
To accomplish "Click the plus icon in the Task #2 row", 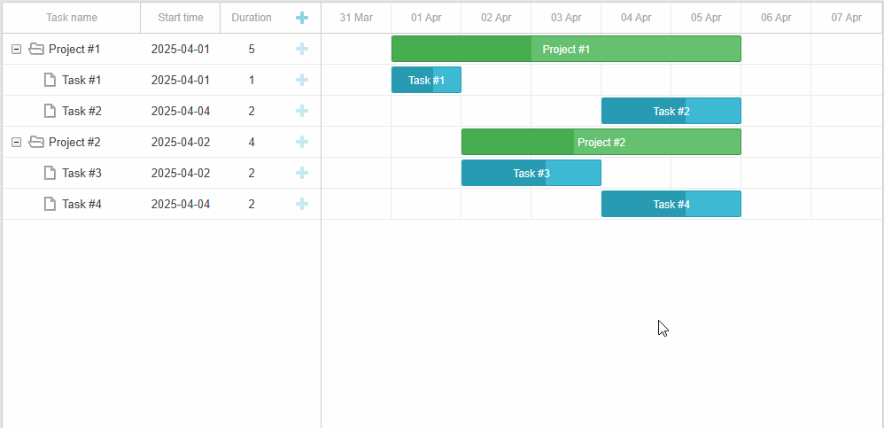I will click(302, 111).
